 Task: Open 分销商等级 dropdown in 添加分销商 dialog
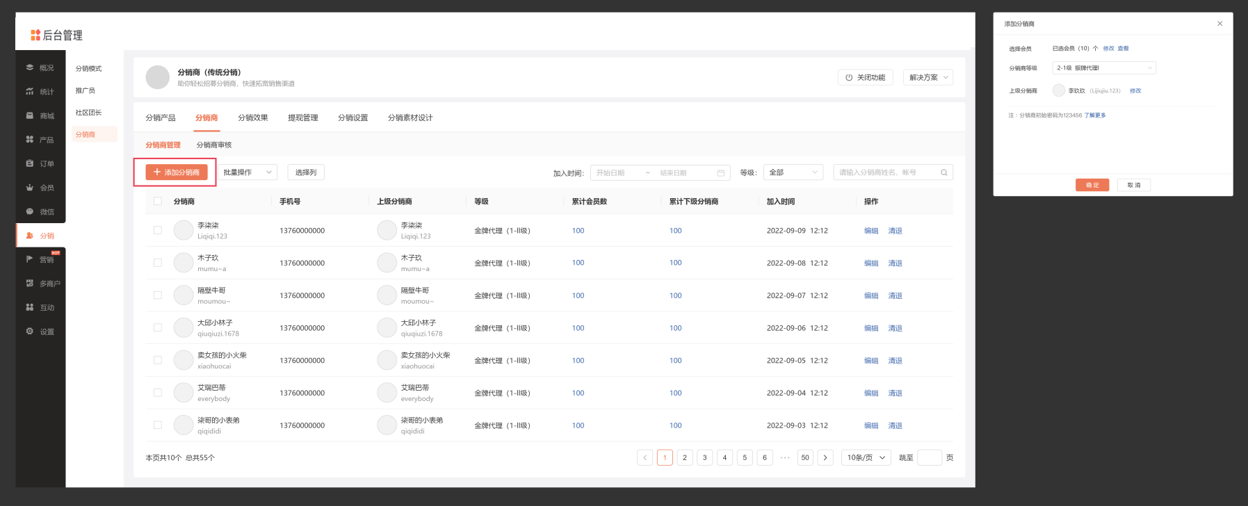[1104, 68]
